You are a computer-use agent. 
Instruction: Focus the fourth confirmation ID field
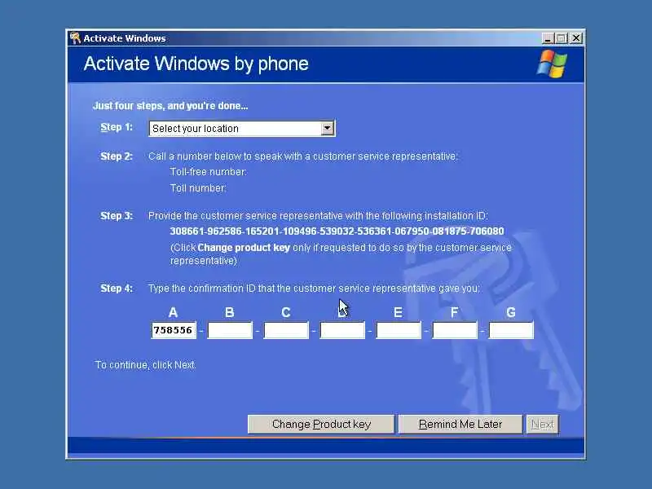[342, 330]
